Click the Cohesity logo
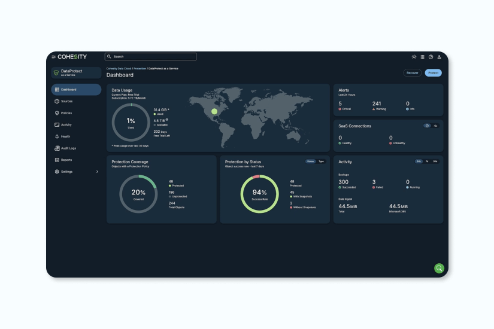Viewport: 494px width, 329px height. coord(72,57)
